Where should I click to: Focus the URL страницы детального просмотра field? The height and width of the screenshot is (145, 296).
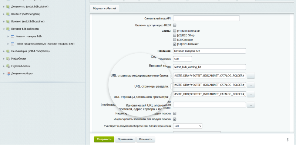pyautogui.click(x=209, y=94)
